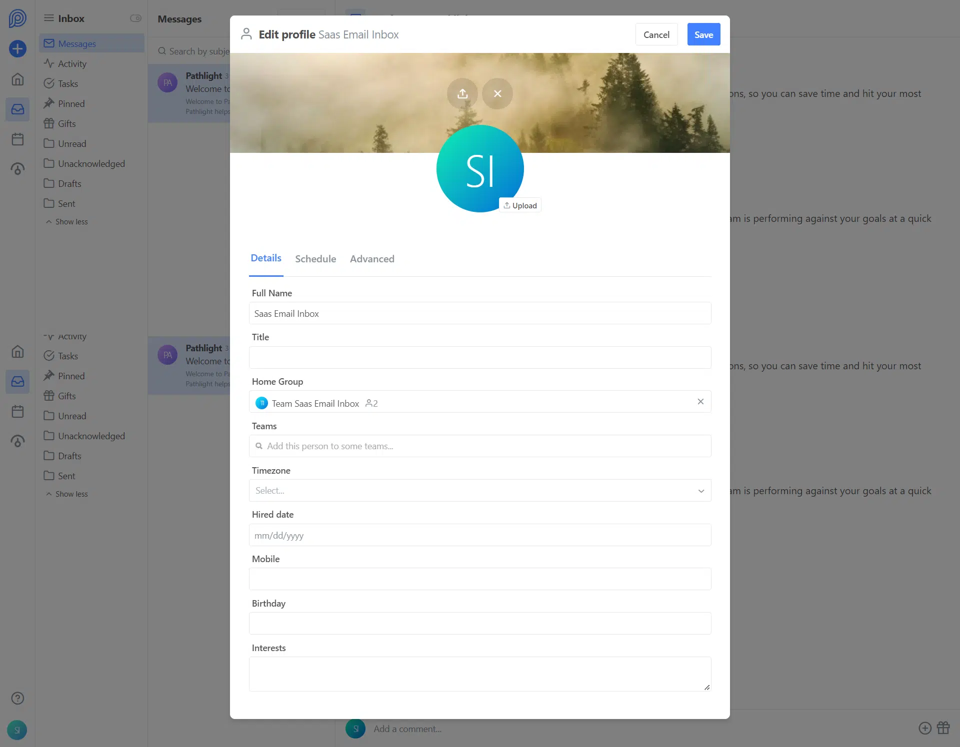Click the Upload avatar button
The height and width of the screenshot is (747, 960).
pyautogui.click(x=520, y=205)
